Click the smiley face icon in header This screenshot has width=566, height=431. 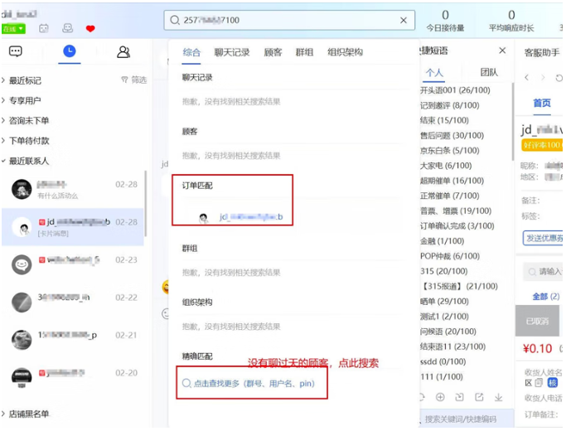click(67, 28)
